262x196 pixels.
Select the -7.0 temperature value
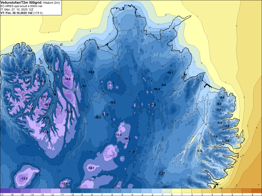[x=215, y=137]
